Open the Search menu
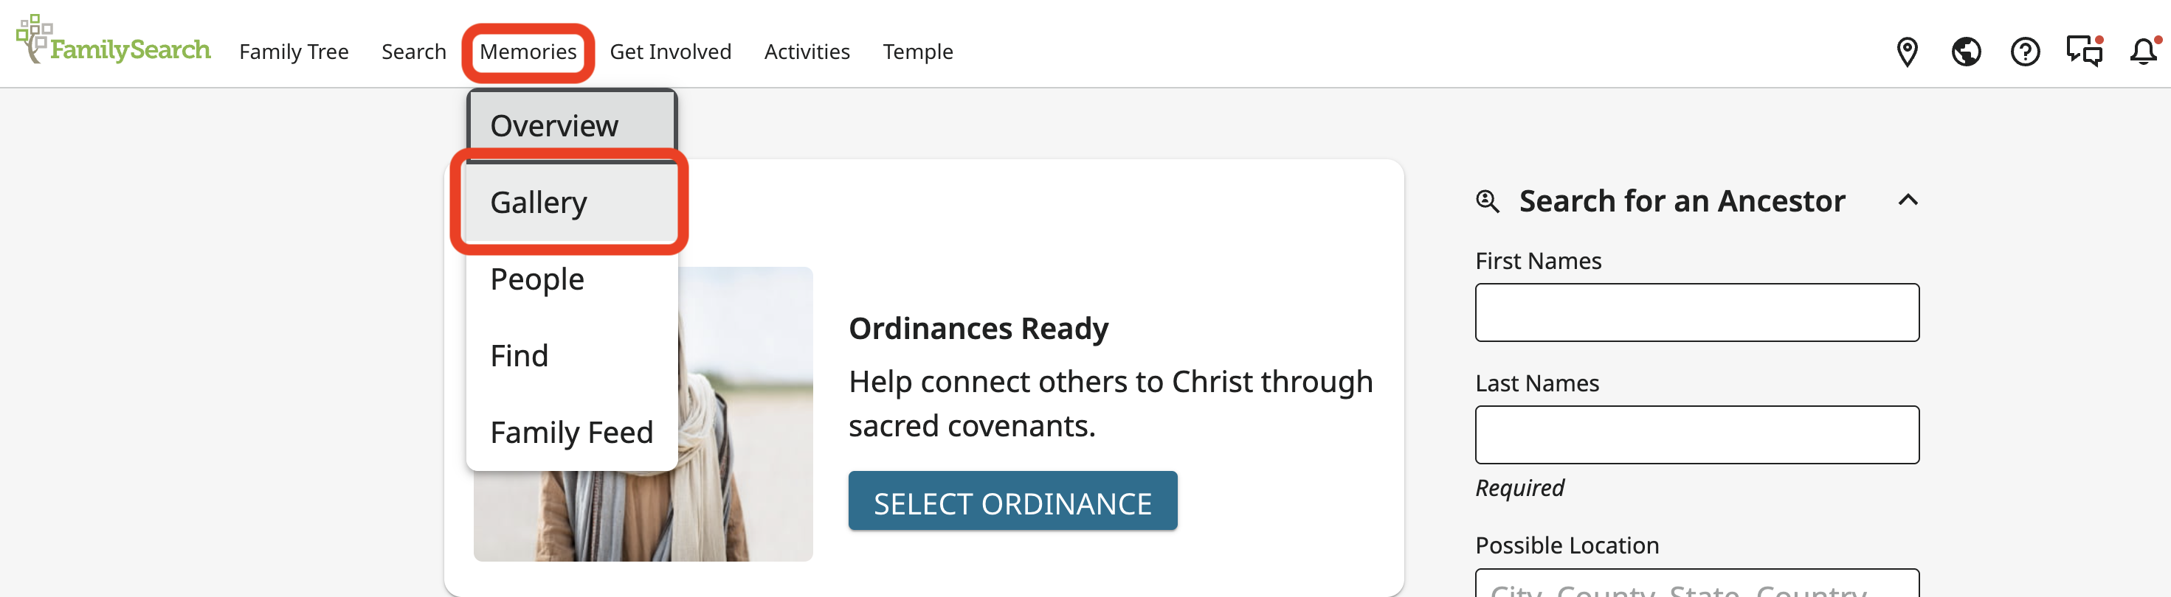The image size is (2171, 597). click(x=413, y=52)
